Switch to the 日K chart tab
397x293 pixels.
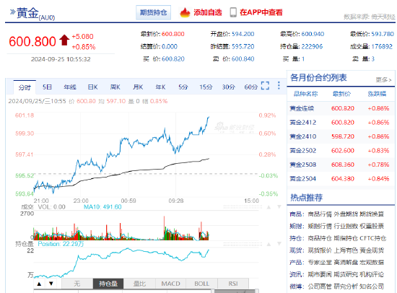tap(92, 87)
